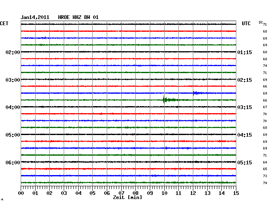This screenshot has width=269, height=204.
Task: Click the 01 minute axis label
Action: [35, 193]
